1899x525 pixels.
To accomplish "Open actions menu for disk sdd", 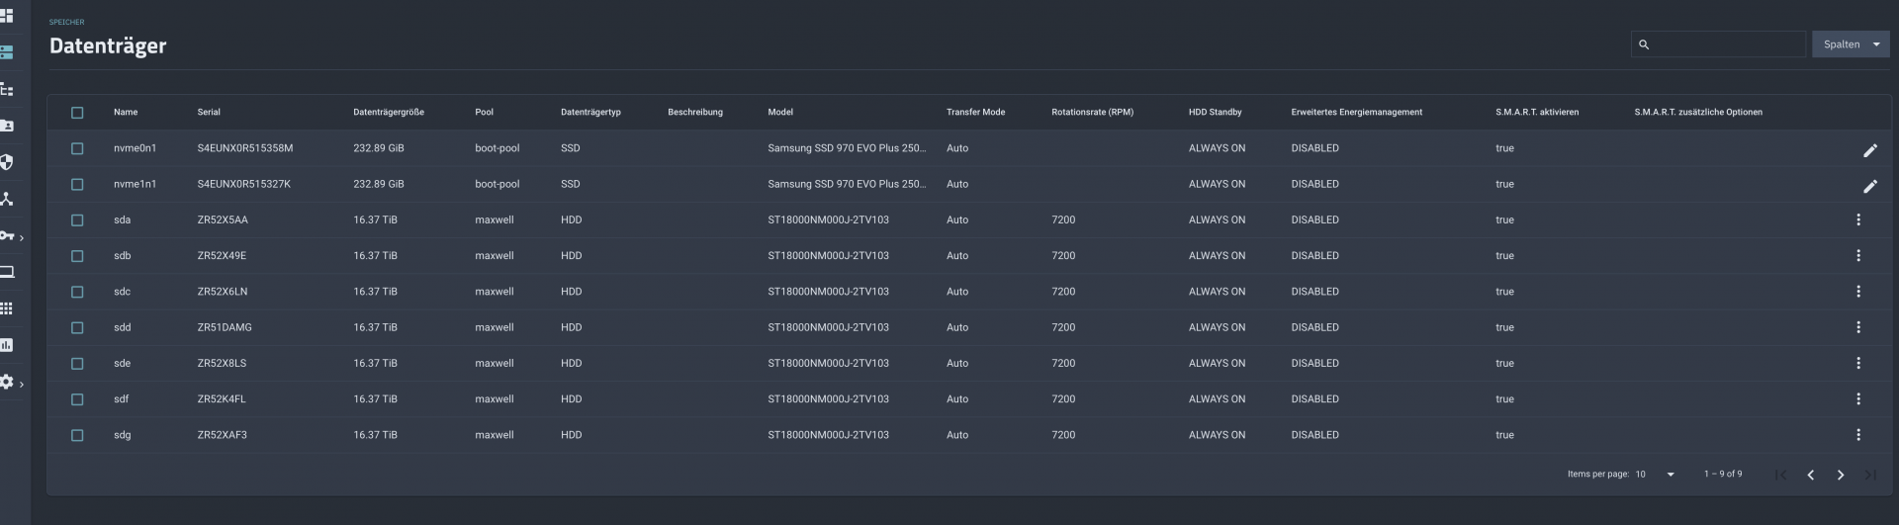I will click(x=1858, y=327).
